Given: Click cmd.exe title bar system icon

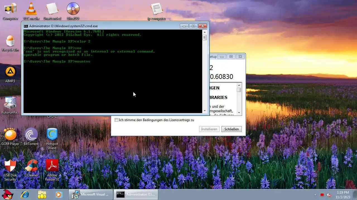Looking at the screenshot, I should coord(26,26).
